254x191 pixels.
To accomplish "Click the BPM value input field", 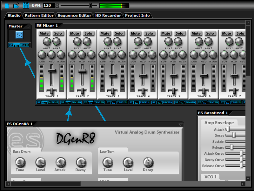I will coord(49,5).
